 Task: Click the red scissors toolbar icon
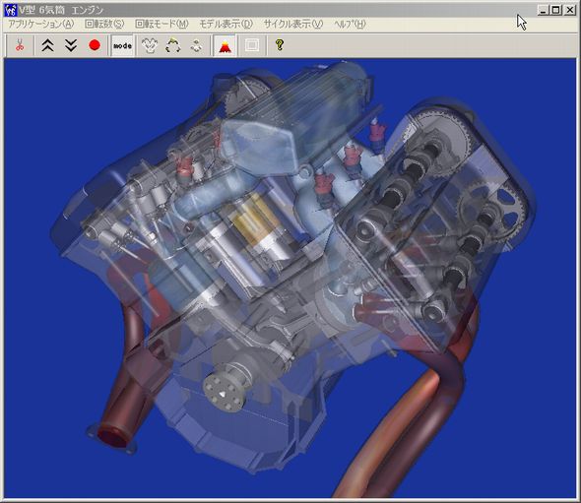click(20, 45)
